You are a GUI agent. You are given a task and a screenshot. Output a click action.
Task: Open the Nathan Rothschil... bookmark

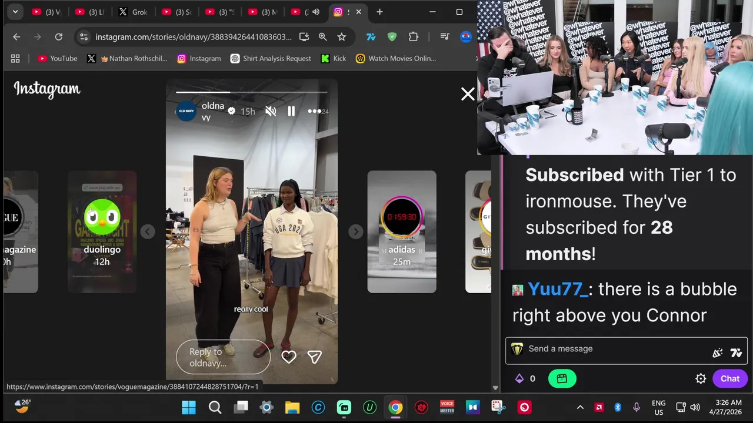(128, 58)
